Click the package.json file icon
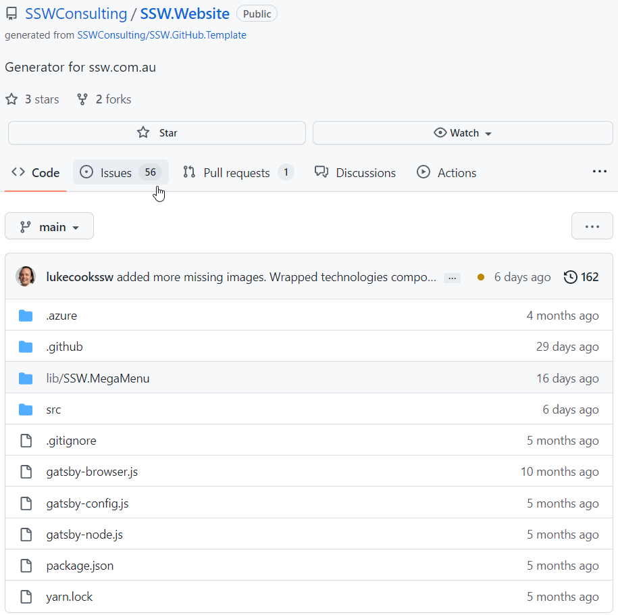618x615 pixels. pos(26,566)
